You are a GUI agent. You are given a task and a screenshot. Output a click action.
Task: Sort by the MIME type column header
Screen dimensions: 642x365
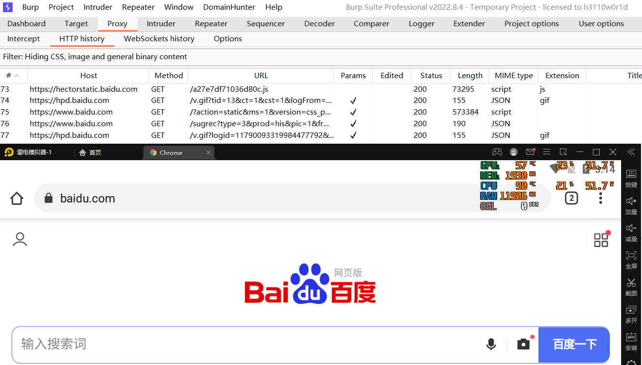coord(514,76)
